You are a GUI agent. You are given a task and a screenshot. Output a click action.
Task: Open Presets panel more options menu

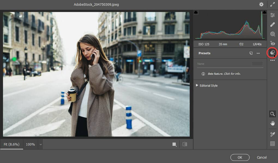pyautogui.click(x=258, y=53)
